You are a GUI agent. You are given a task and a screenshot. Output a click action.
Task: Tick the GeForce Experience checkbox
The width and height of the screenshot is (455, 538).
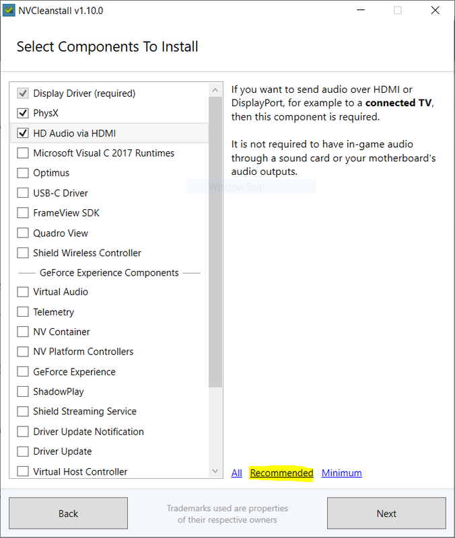(23, 372)
